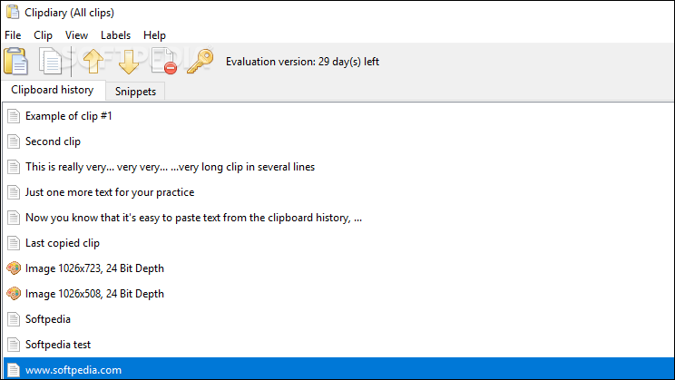
Task: Click the Paste clipboard toolbar icon
Action: pos(16,61)
